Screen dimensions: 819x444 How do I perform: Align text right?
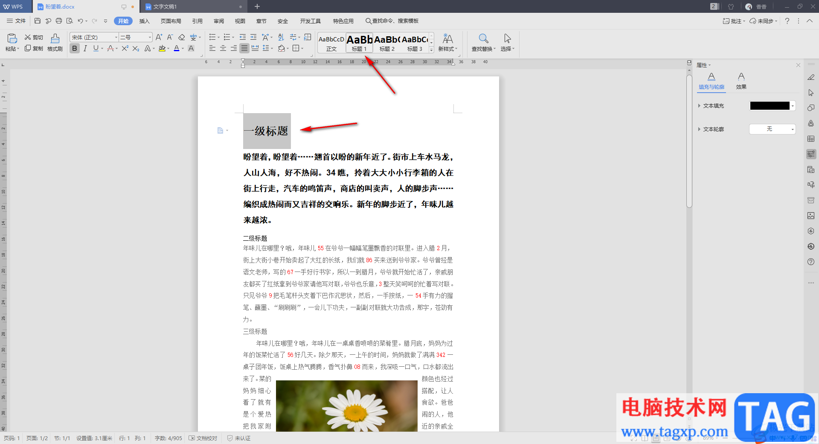(x=234, y=49)
